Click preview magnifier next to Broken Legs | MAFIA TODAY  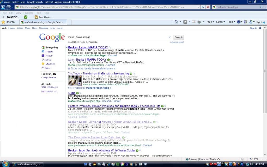pyautogui.click(x=110, y=47)
